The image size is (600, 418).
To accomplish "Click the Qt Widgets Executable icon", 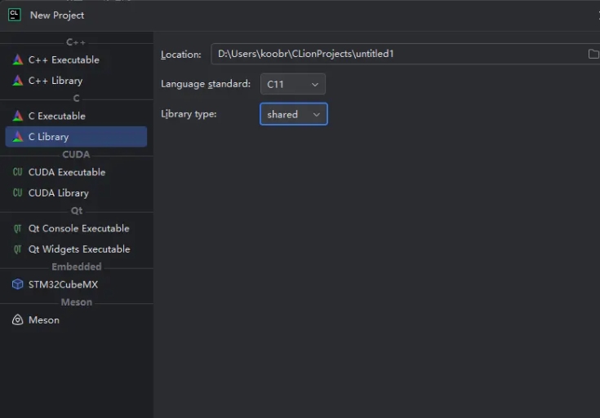I will (x=18, y=249).
